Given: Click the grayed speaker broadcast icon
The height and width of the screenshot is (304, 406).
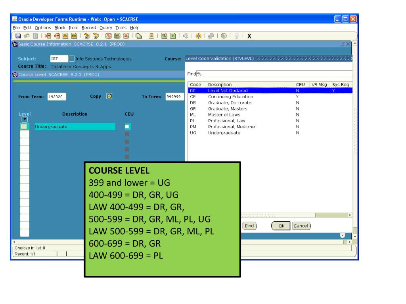Looking at the screenshot, I should coord(186,36).
